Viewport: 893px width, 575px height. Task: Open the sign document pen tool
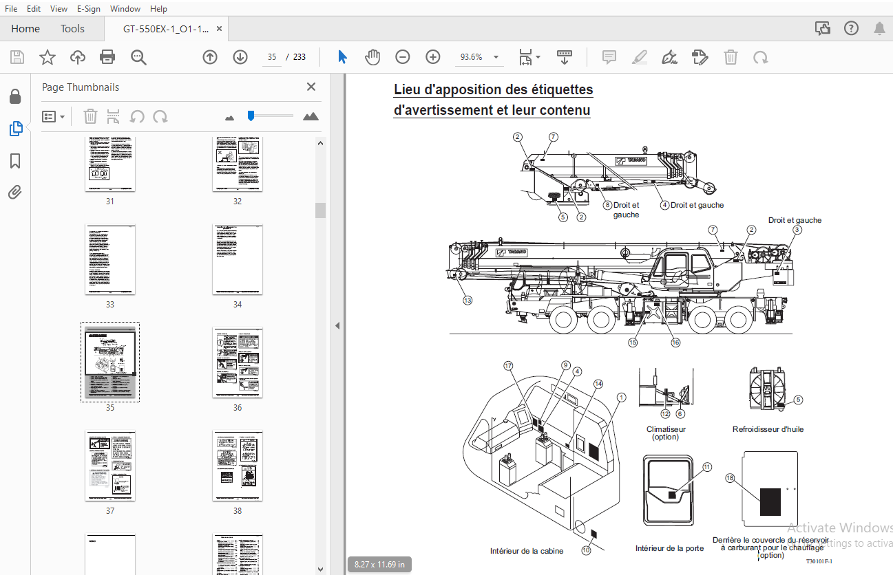pos(669,57)
